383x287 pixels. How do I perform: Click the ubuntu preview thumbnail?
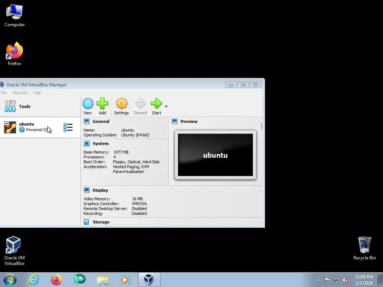tap(215, 155)
